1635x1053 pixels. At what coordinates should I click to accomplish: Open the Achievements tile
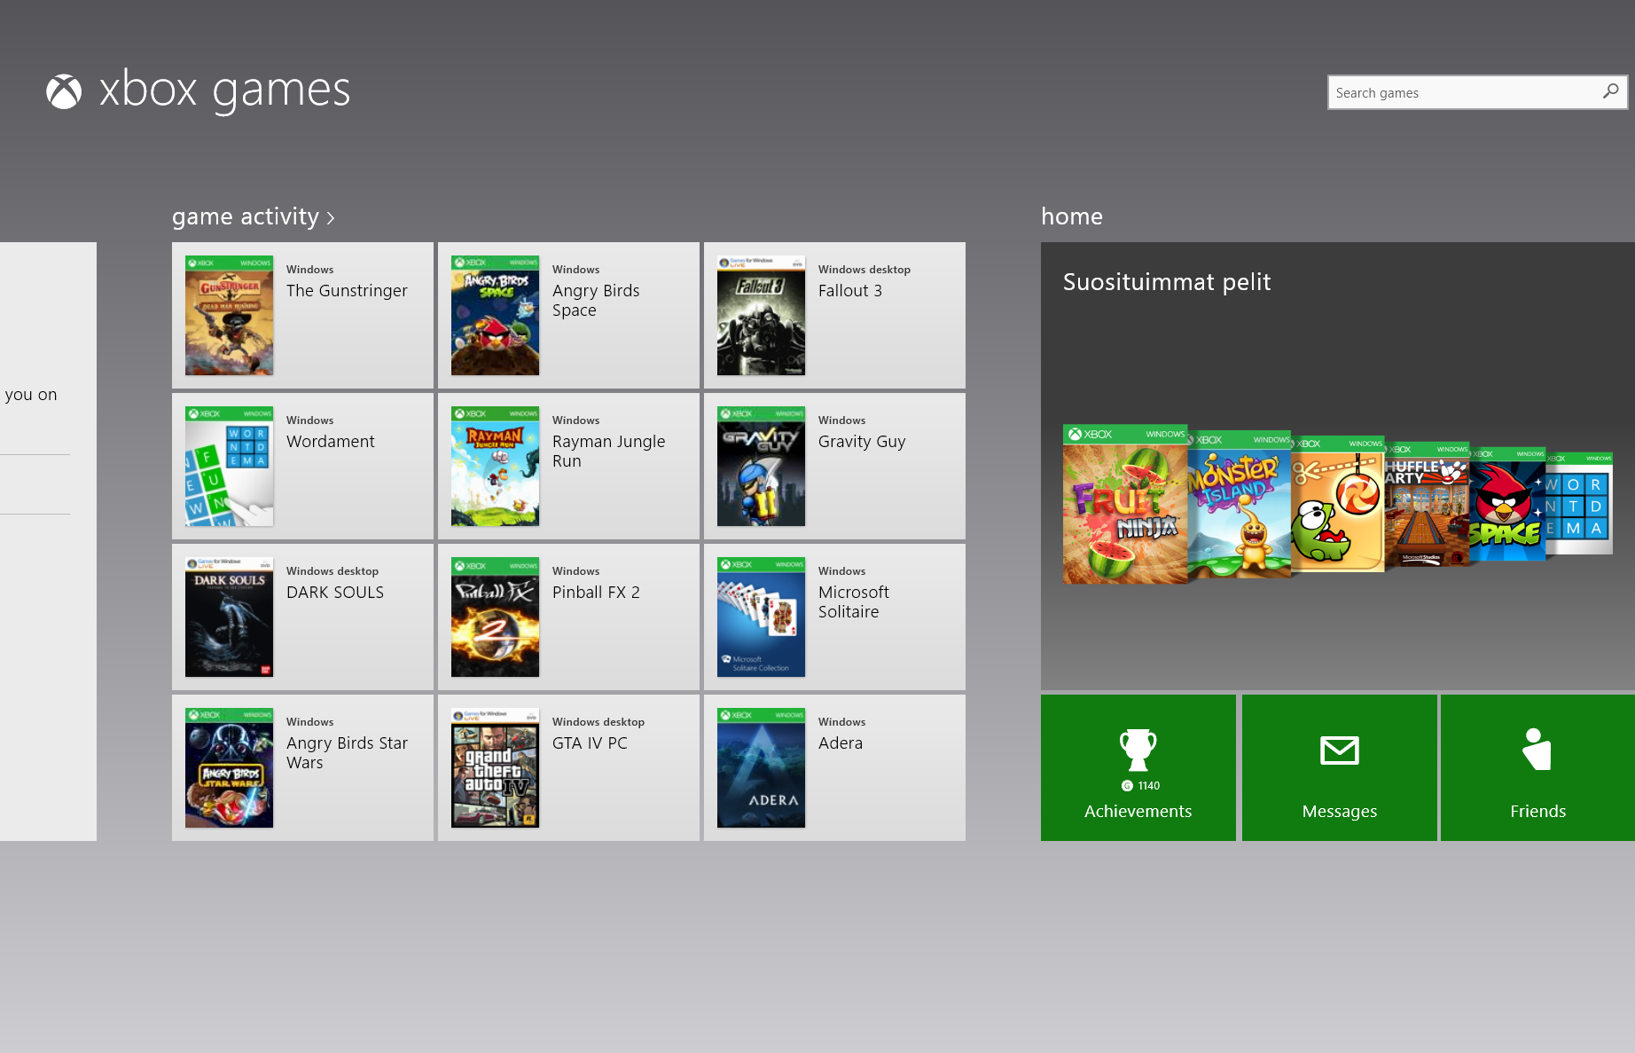pyautogui.click(x=1138, y=768)
